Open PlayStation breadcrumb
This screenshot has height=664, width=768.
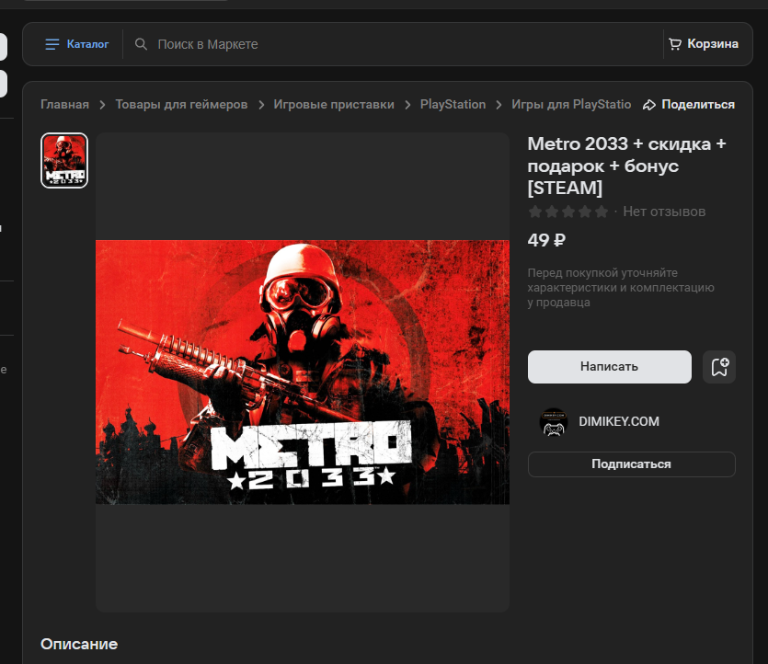point(453,104)
